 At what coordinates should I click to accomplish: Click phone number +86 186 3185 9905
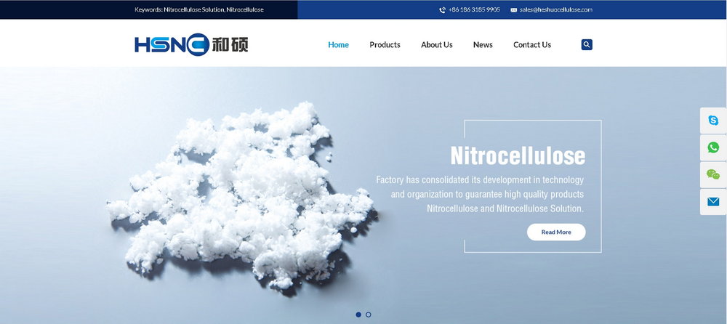click(474, 9)
